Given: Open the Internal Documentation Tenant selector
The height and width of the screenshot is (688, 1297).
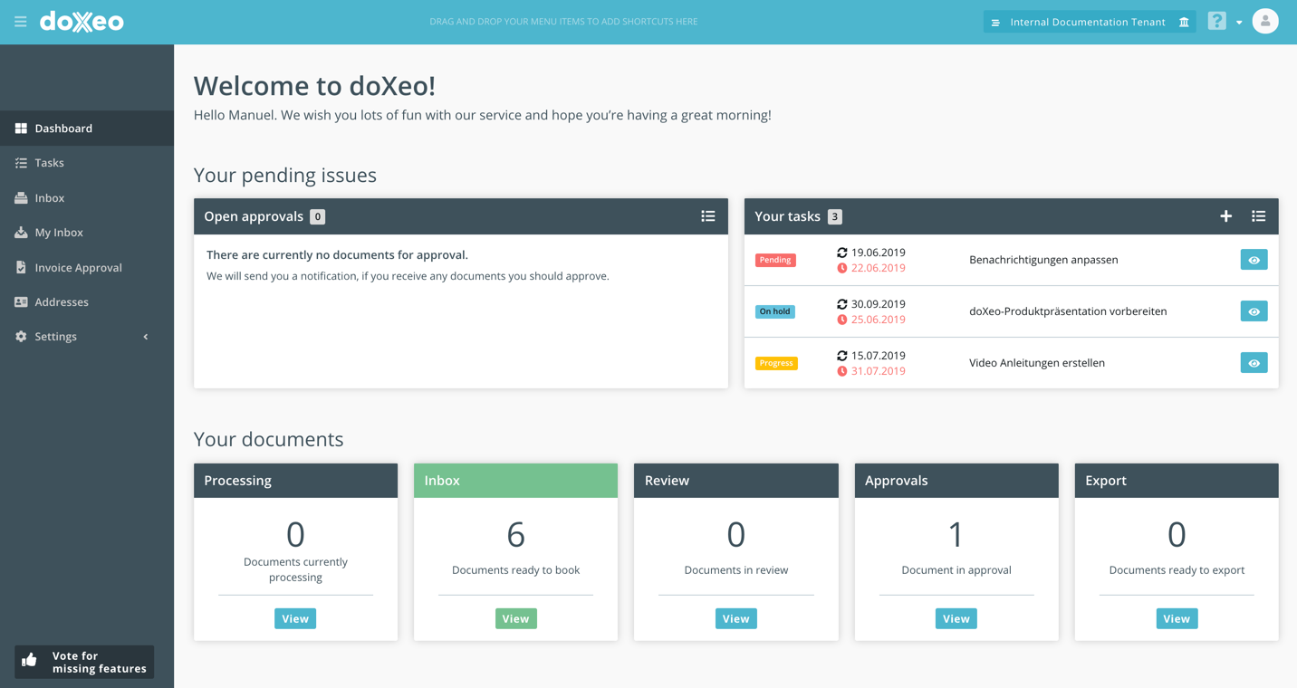Looking at the screenshot, I should 1090,22.
